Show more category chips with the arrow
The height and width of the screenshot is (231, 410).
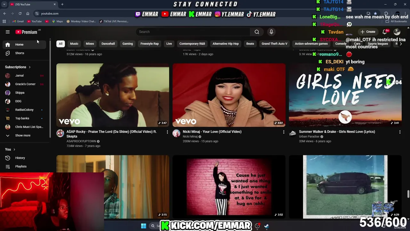[401, 44]
